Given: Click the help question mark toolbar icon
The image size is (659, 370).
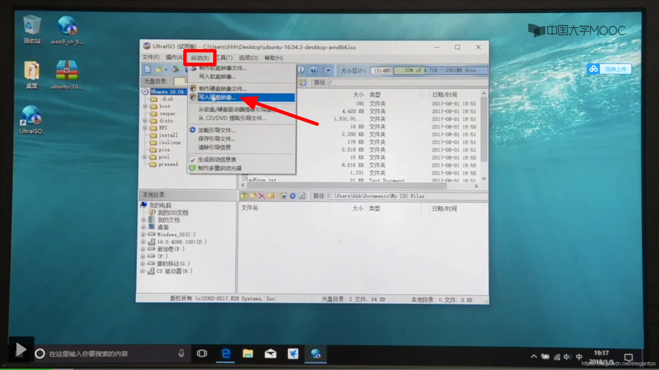Looking at the screenshot, I should pyautogui.click(x=313, y=70).
